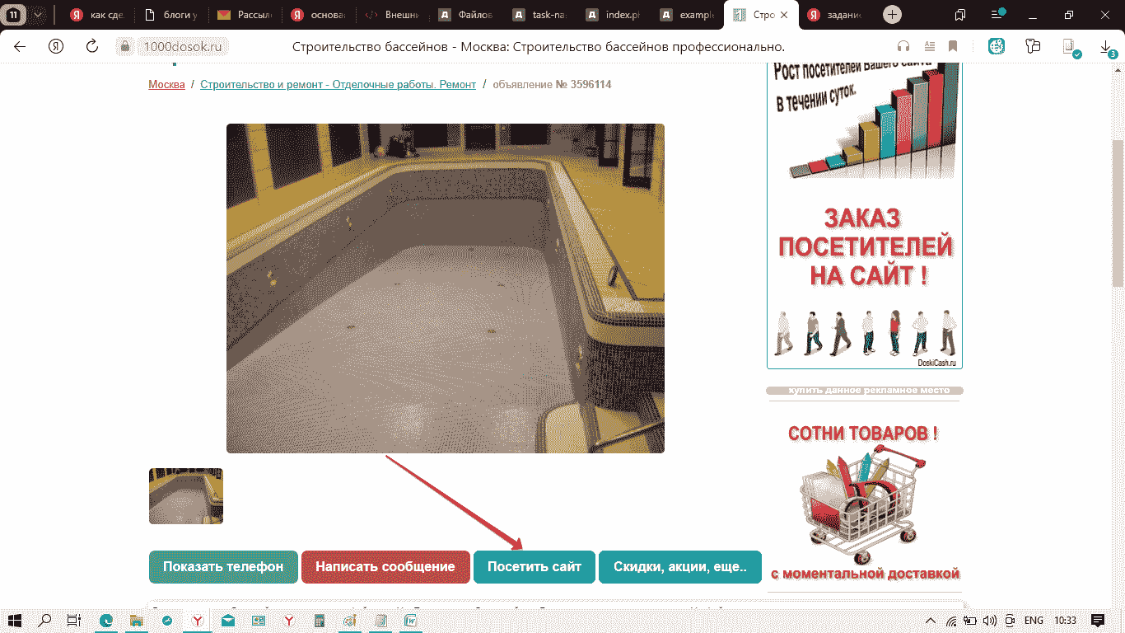Show hidden system tray icons
Viewport: 1125px width, 633px height.
click(931, 620)
